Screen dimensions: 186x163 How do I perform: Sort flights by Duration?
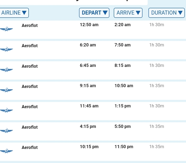click(167, 13)
